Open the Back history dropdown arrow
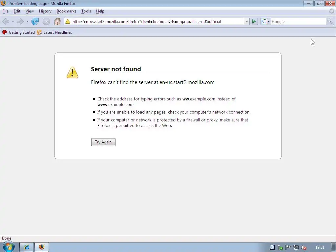 pos(13,21)
